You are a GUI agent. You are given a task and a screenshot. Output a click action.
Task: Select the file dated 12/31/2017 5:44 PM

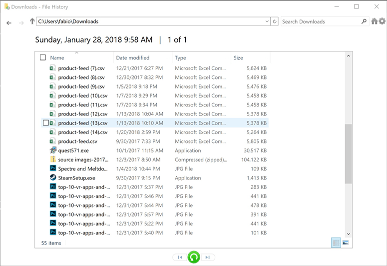(155, 205)
